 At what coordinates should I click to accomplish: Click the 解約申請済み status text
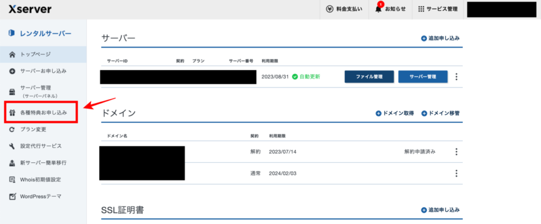[420, 152]
